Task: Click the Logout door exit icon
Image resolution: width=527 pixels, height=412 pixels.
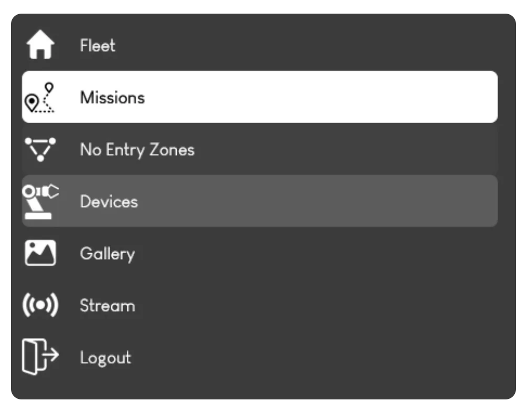Action: click(40, 357)
